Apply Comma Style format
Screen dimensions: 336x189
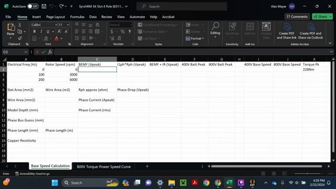(130, 31)
